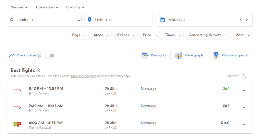
Task: Click the Best flights heading
Action: coord(23,70)
